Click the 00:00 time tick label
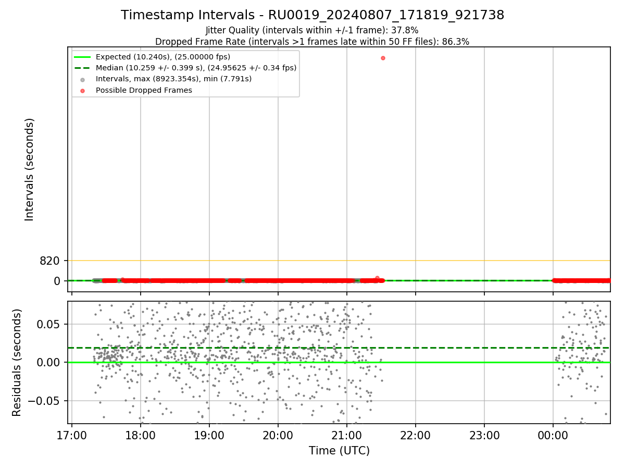 point(553,435)
